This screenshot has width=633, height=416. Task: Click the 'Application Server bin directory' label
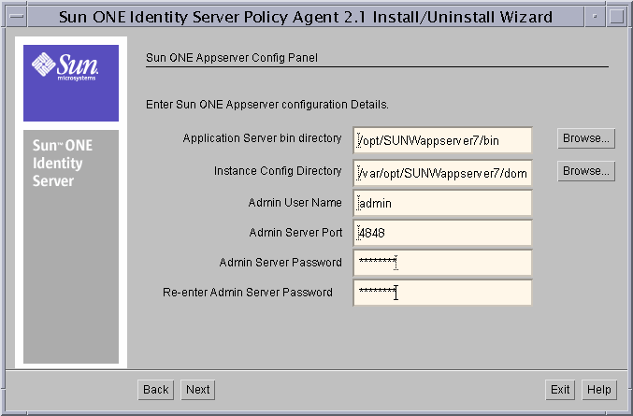(x=262, y=138)
